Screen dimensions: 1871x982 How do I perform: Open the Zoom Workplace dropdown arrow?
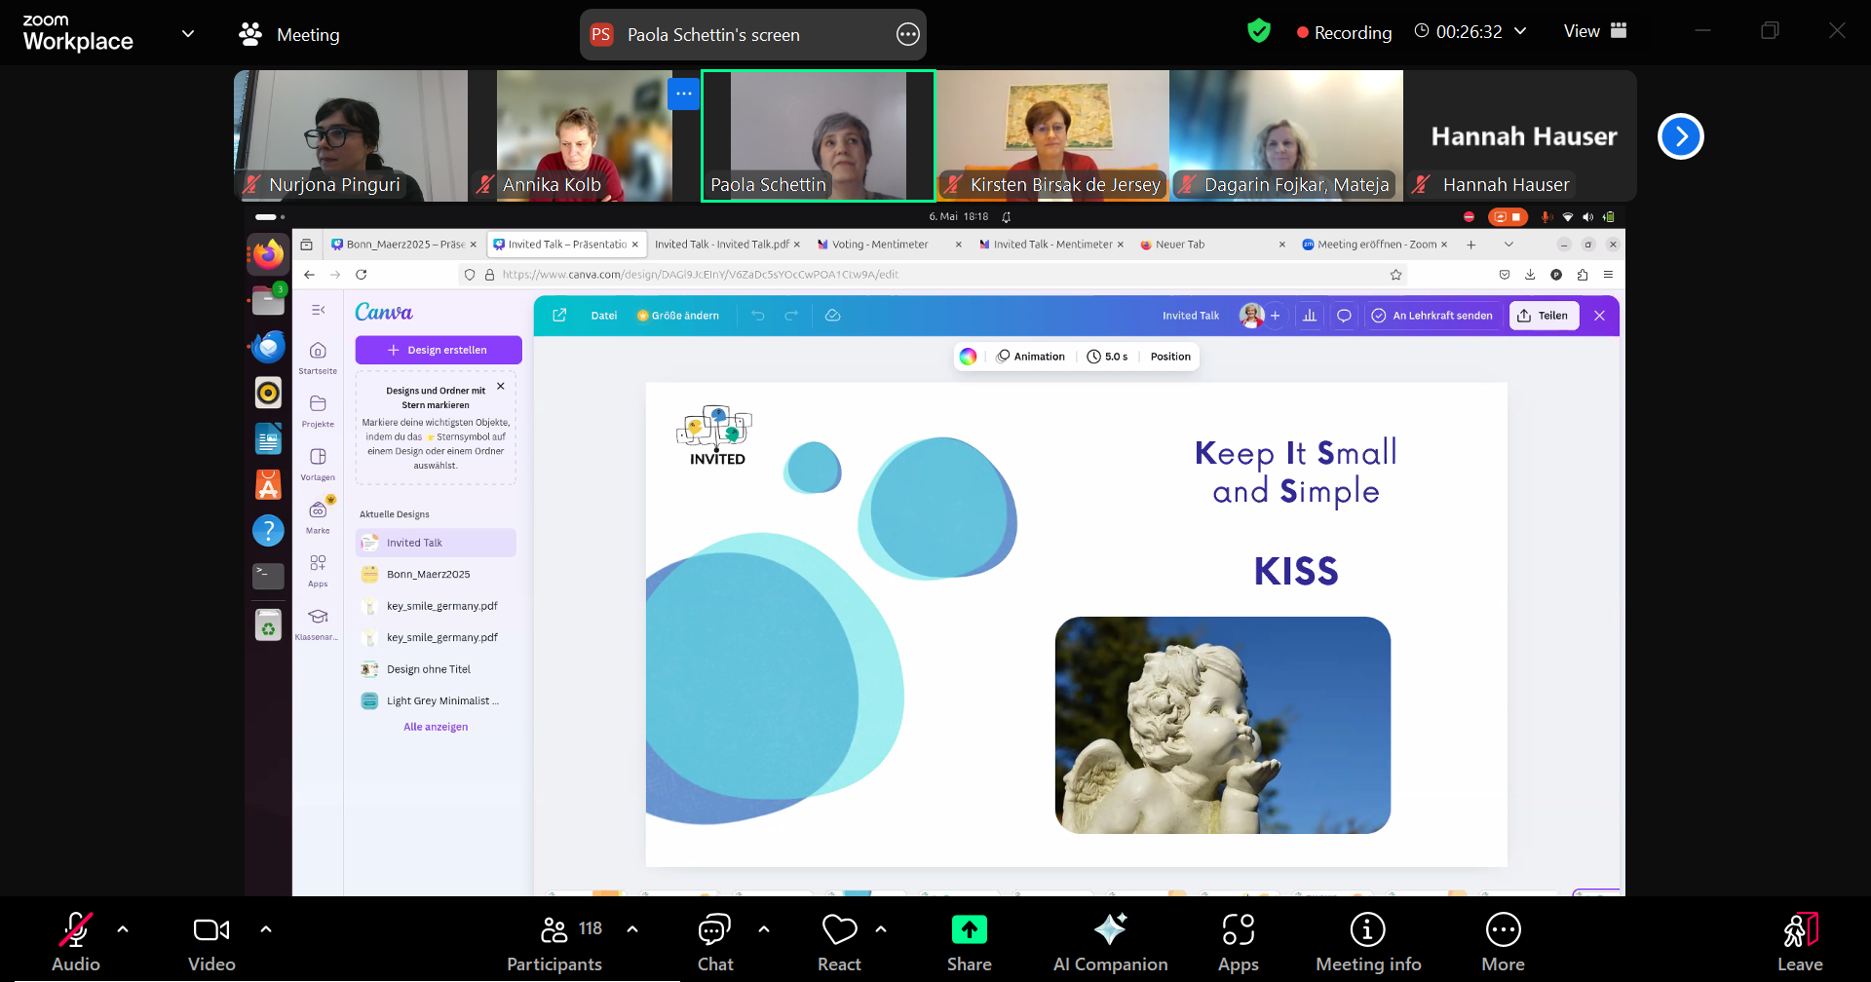[188, 34]
